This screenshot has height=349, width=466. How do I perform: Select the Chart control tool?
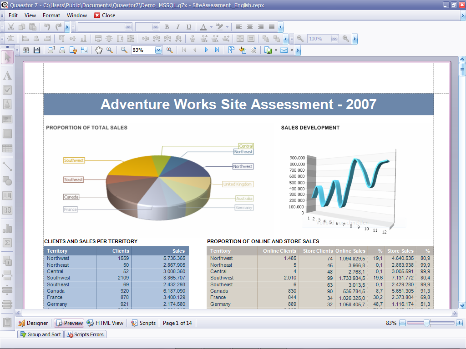coord(7,228)
